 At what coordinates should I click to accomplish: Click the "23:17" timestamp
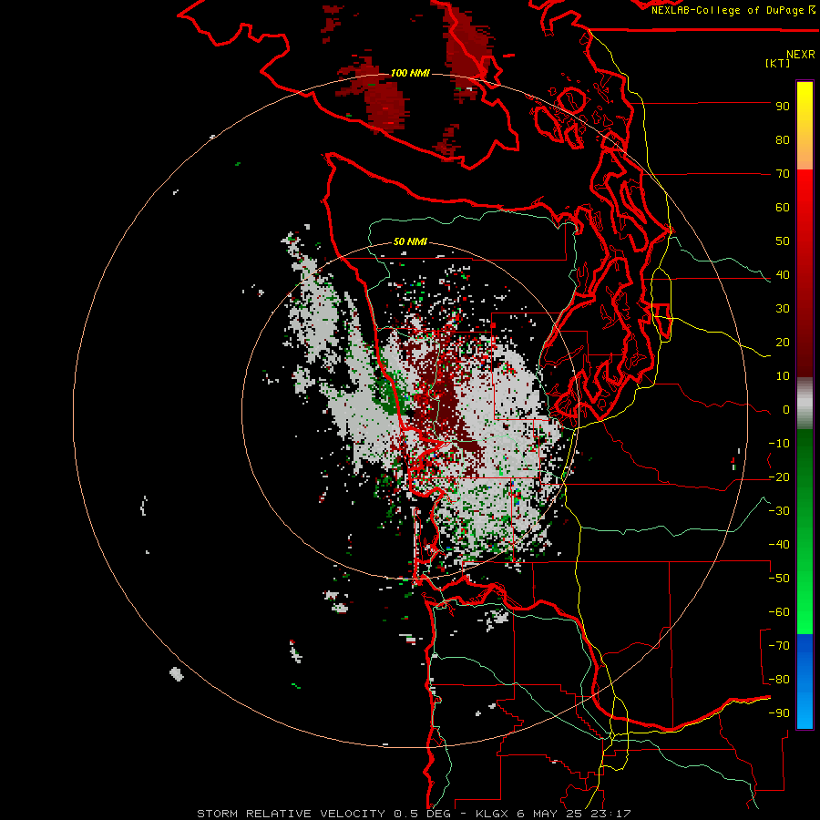[x=609, y=814]
